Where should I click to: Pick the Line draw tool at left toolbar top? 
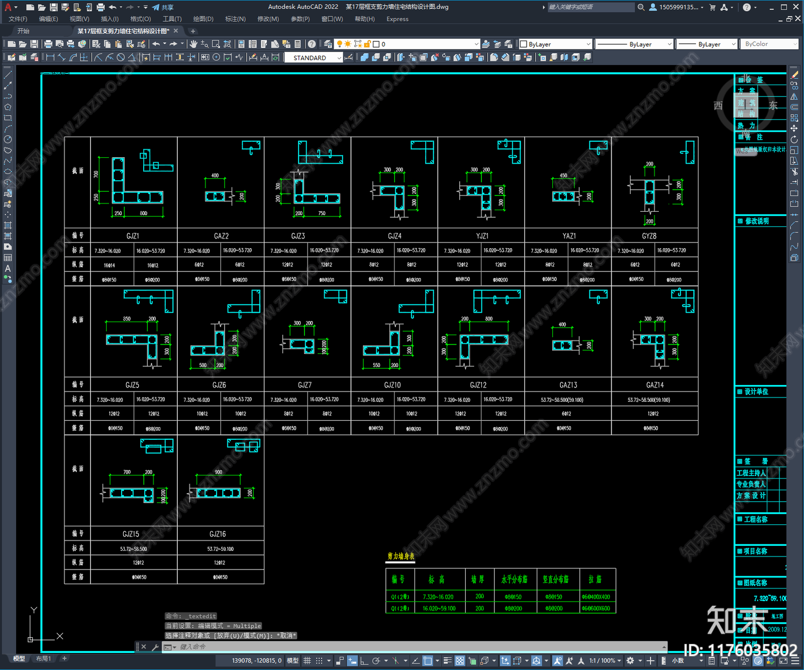pyautogui.click(x=8, y=74)
